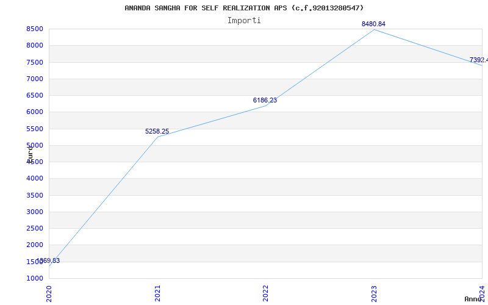
Task: Click the 3000 y-axis value
Action: [x=35, y=212]
